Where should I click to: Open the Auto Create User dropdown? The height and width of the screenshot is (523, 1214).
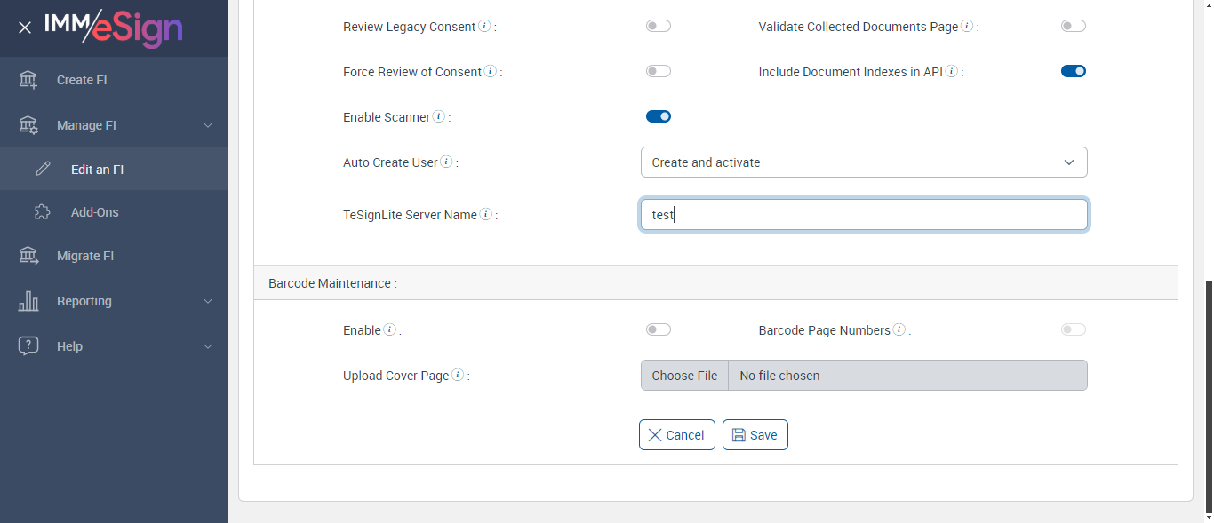864,162
